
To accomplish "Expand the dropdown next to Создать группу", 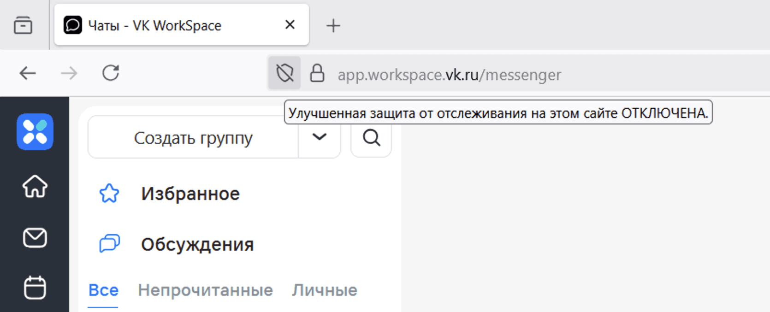I will [x=320, y=137].
